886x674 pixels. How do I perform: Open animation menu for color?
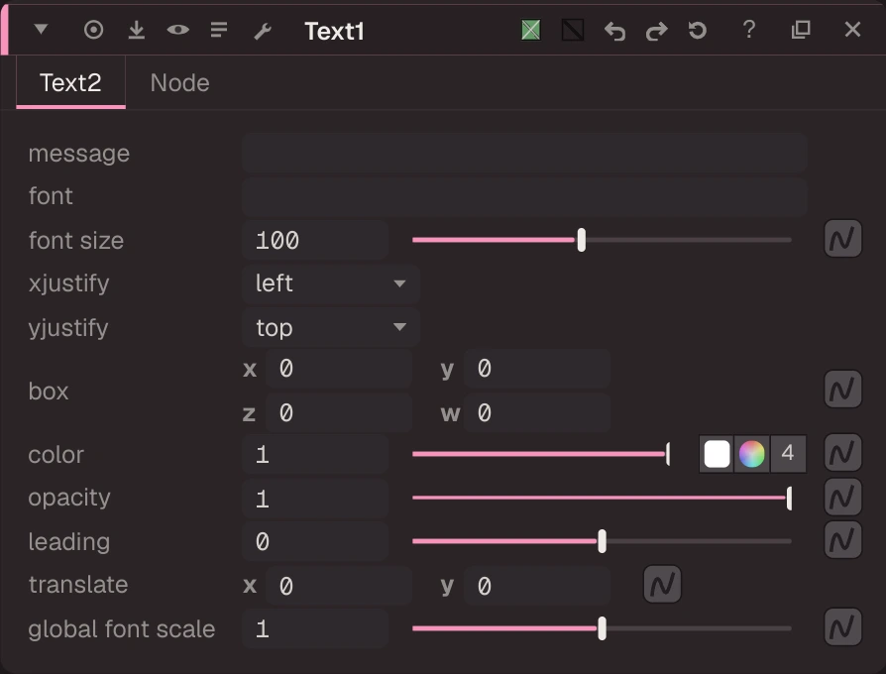[x=842, y=453]
